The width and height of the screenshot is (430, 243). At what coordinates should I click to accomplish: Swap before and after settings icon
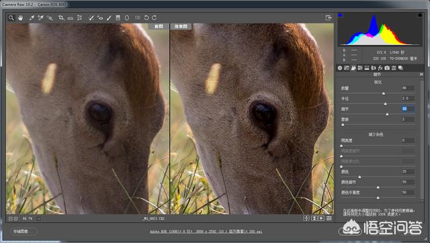[314, 218]
